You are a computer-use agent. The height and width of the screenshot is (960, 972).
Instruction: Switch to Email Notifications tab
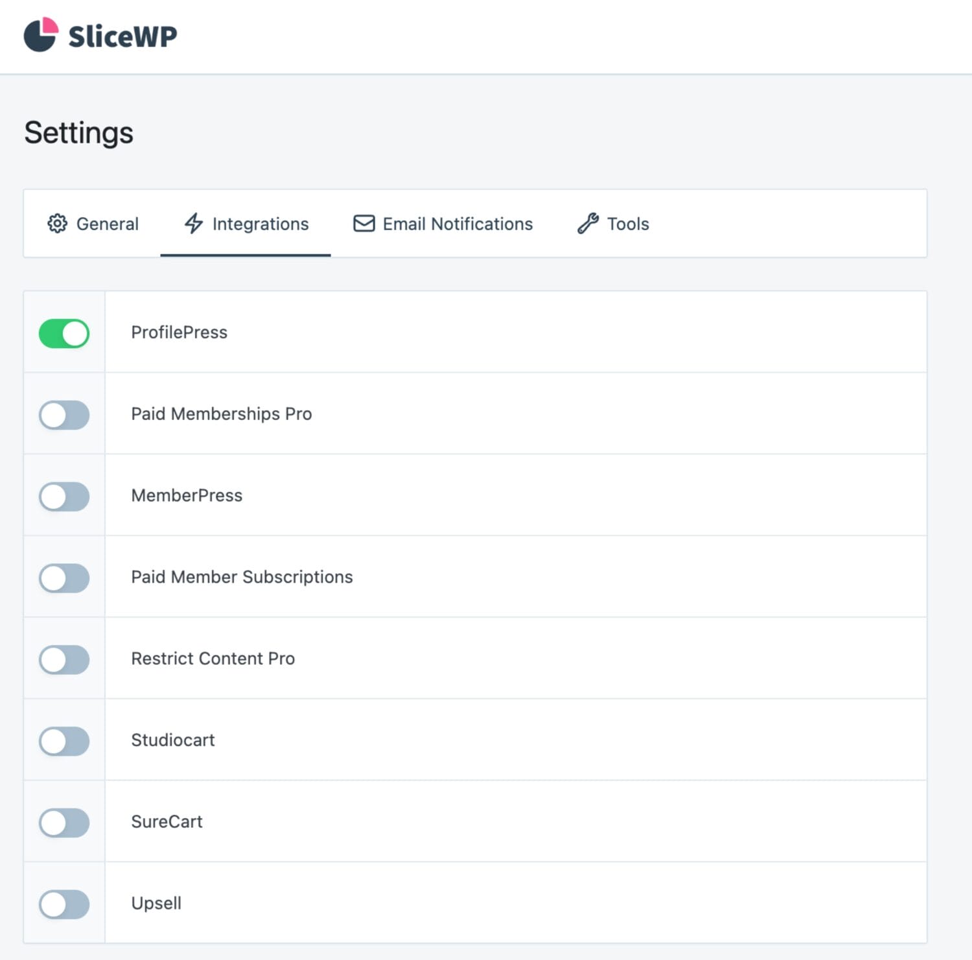tap(443, 224)
